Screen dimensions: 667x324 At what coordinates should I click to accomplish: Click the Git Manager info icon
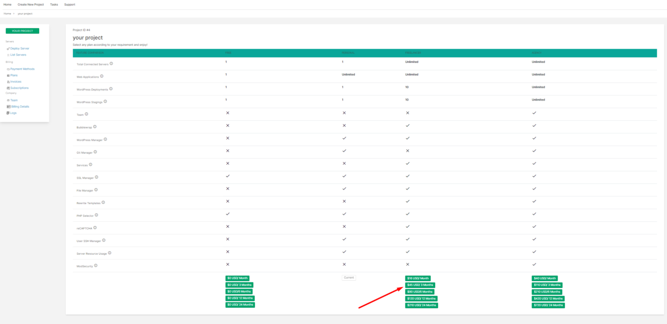95,152
